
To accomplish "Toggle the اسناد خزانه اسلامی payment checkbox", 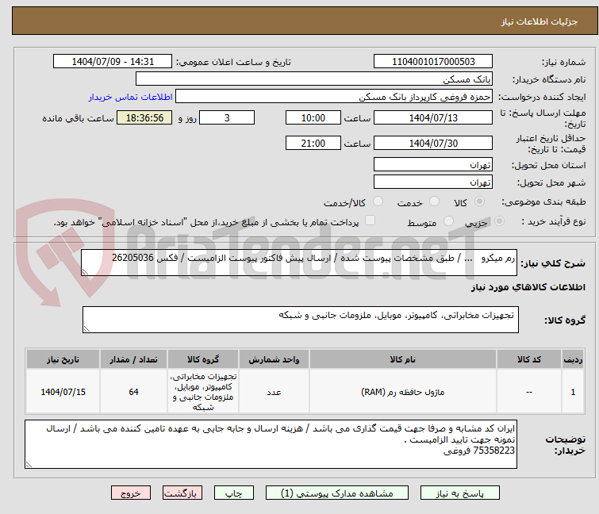I will (x=370, y=221).
